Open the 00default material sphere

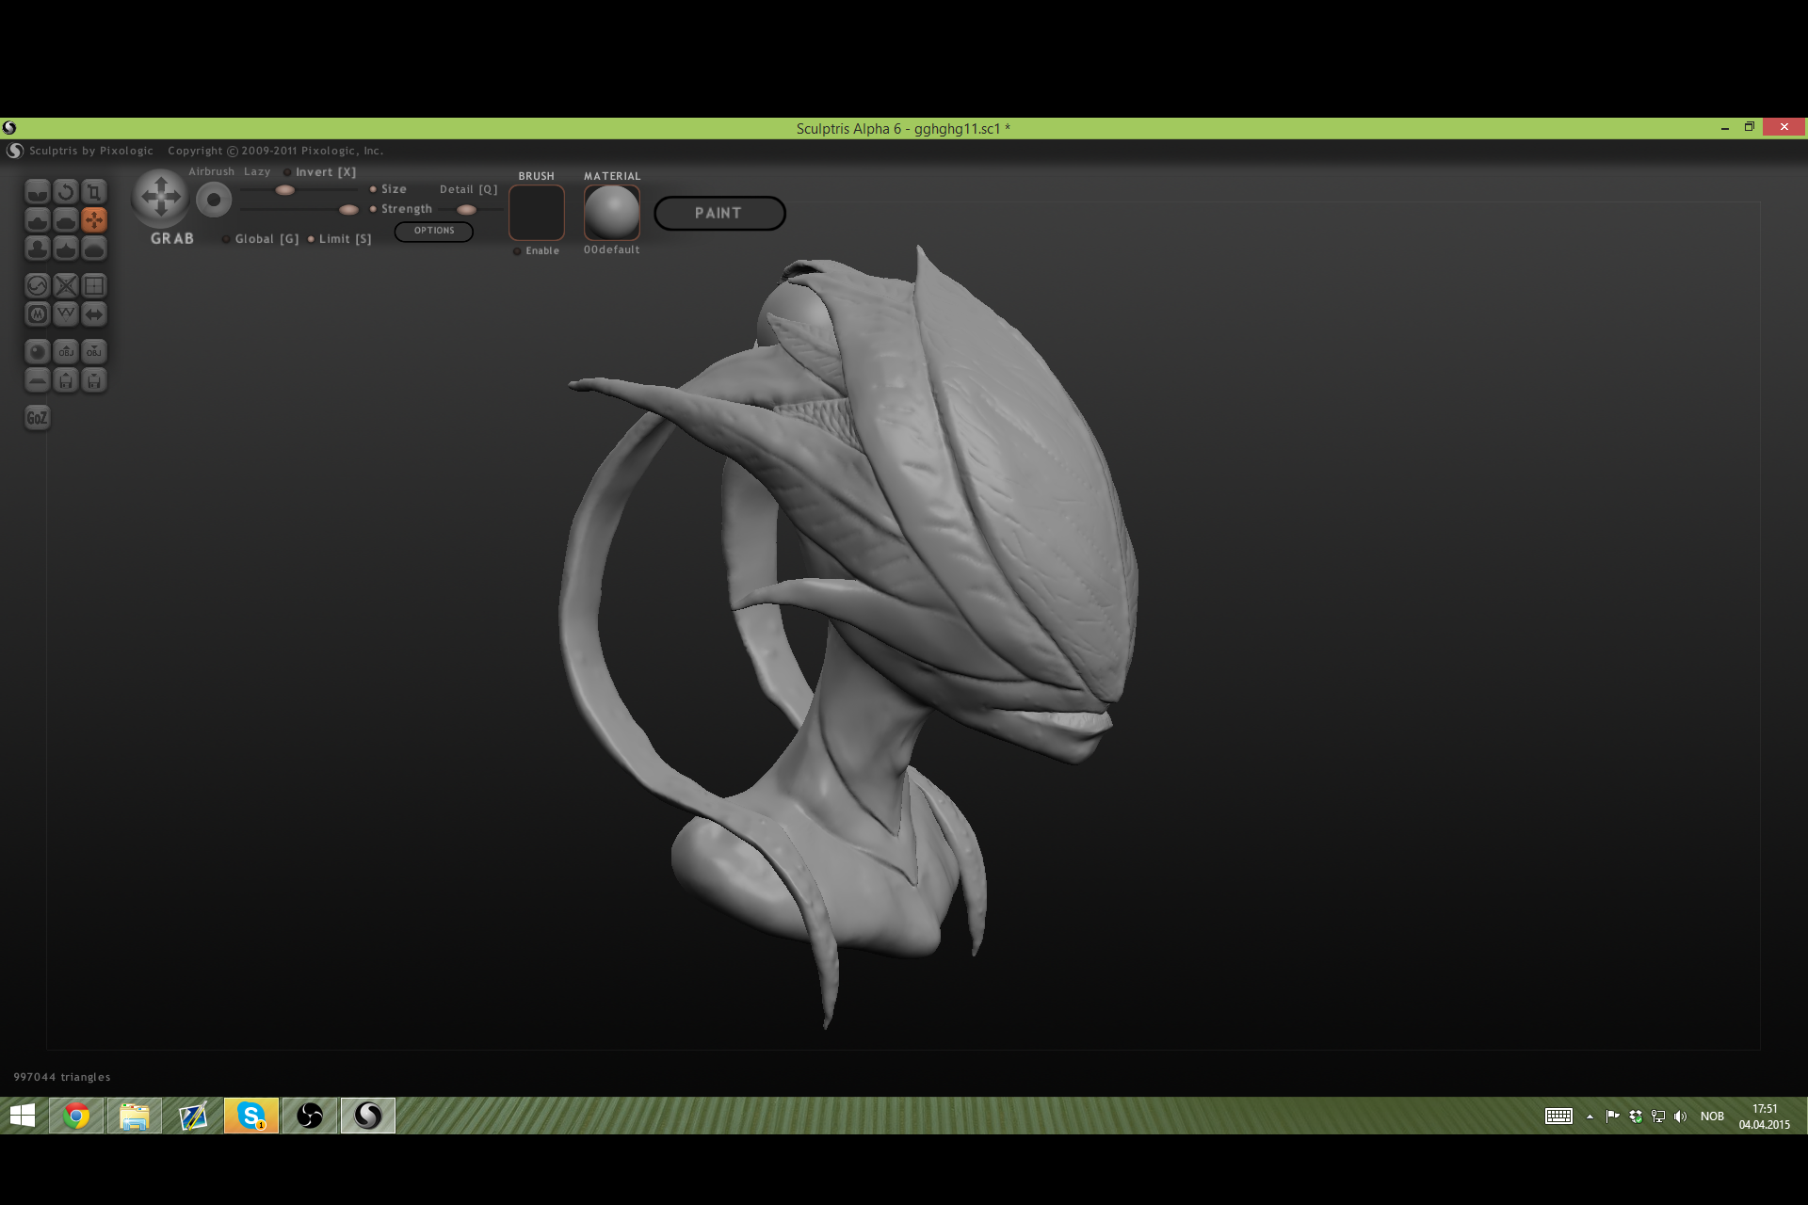pyautogui.click(x=612, y=212)
